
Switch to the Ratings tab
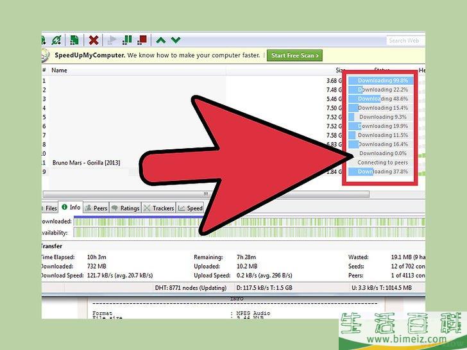point(125,208)
